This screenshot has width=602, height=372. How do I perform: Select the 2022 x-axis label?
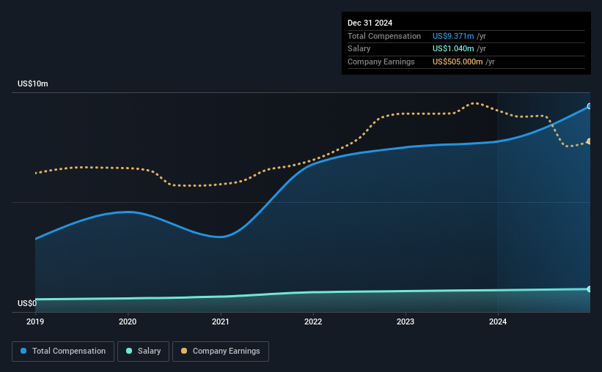tap(313, 321)
